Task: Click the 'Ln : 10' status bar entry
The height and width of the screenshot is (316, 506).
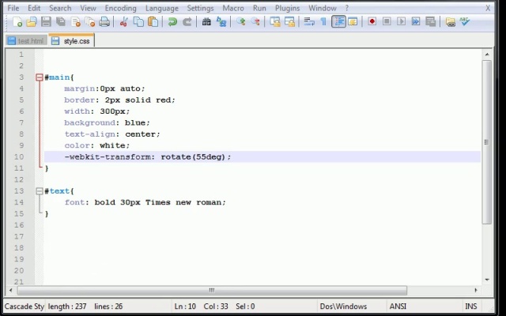Action: pos(185,307)
